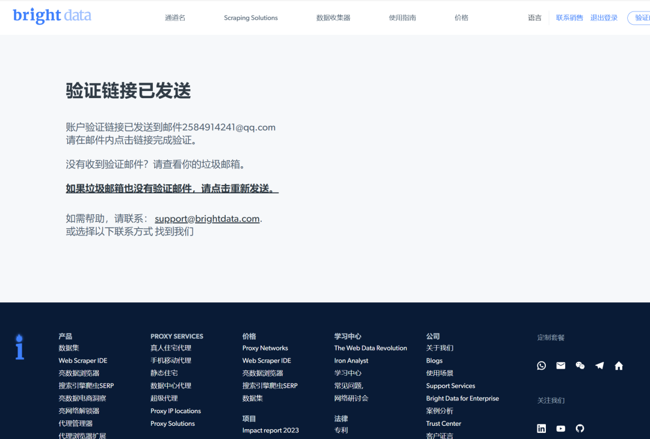Click 退出登录 to log out
This screenshot has height=439, width=650.
[604, 18]
